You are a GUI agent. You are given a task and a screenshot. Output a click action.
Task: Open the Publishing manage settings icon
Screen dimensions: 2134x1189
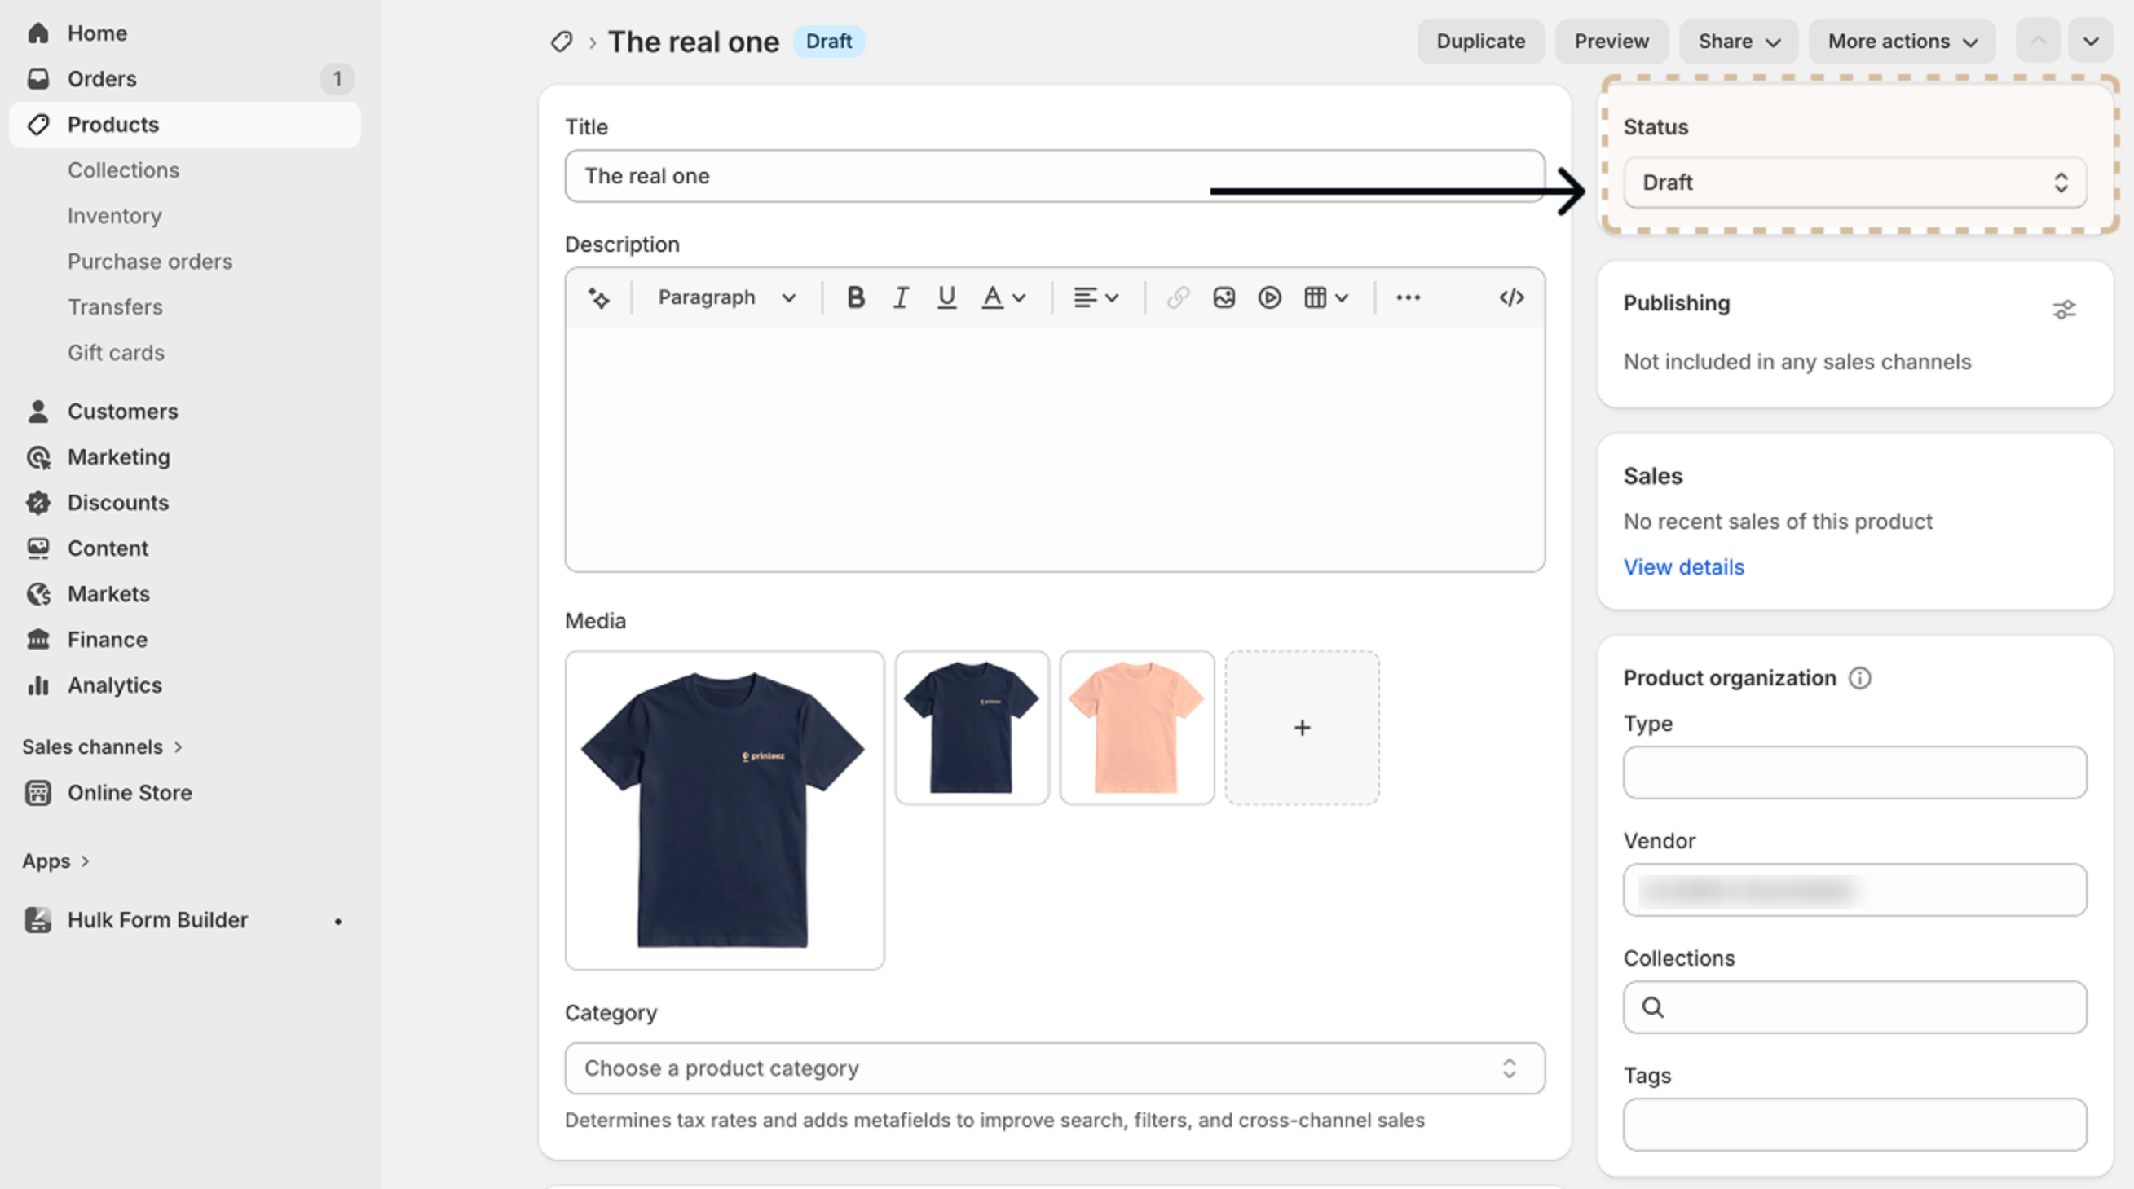(2064, 310)
